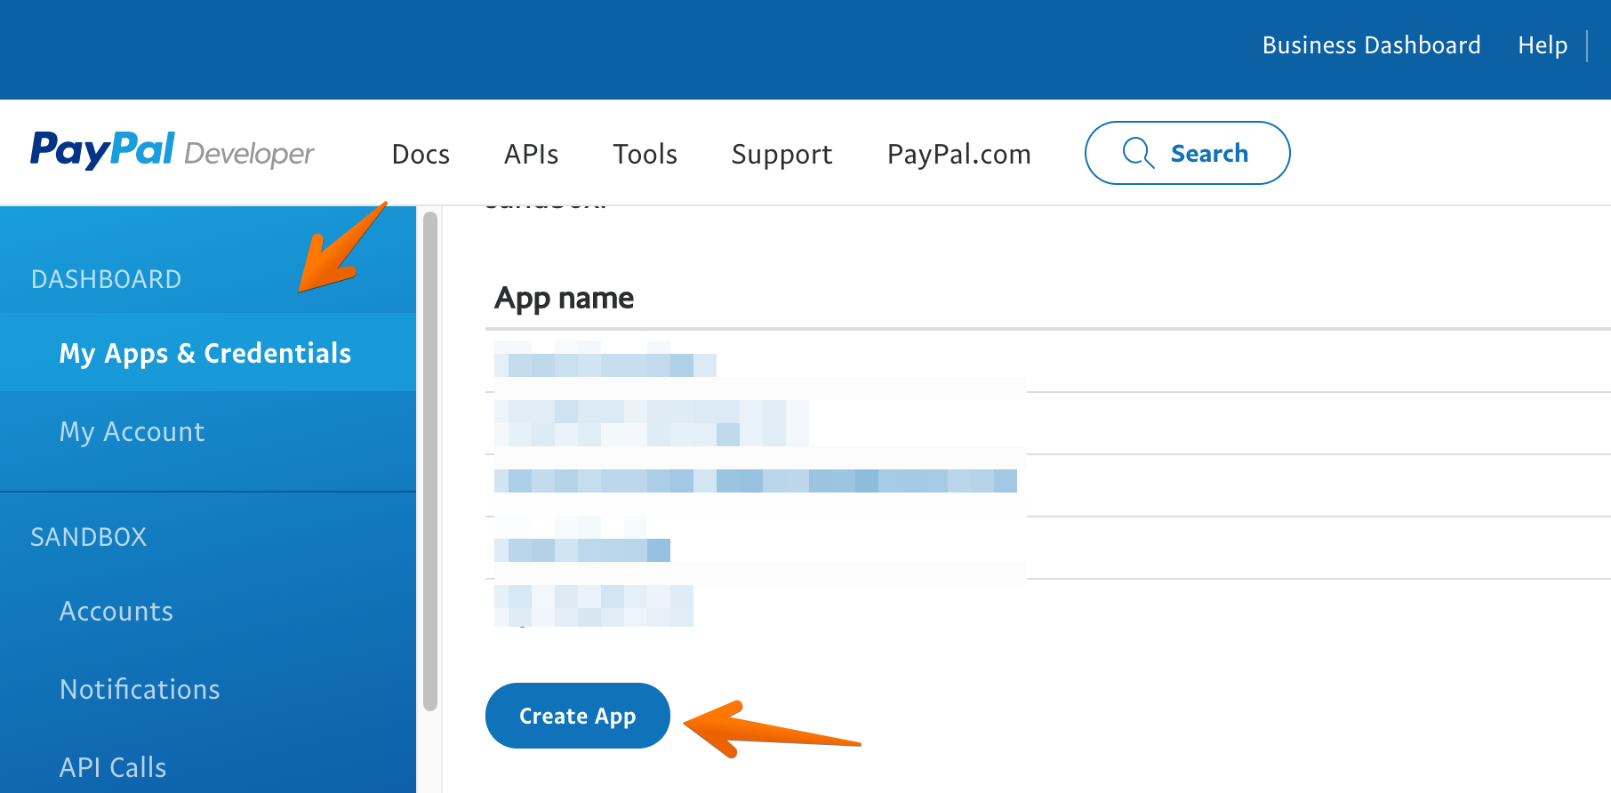Click the Create App button
This screenshot has height=793, width=1611.
(577, 716)
